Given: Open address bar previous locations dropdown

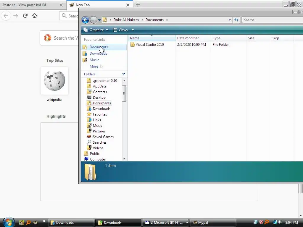Looking at the screenshot, I should pos(230,20).
